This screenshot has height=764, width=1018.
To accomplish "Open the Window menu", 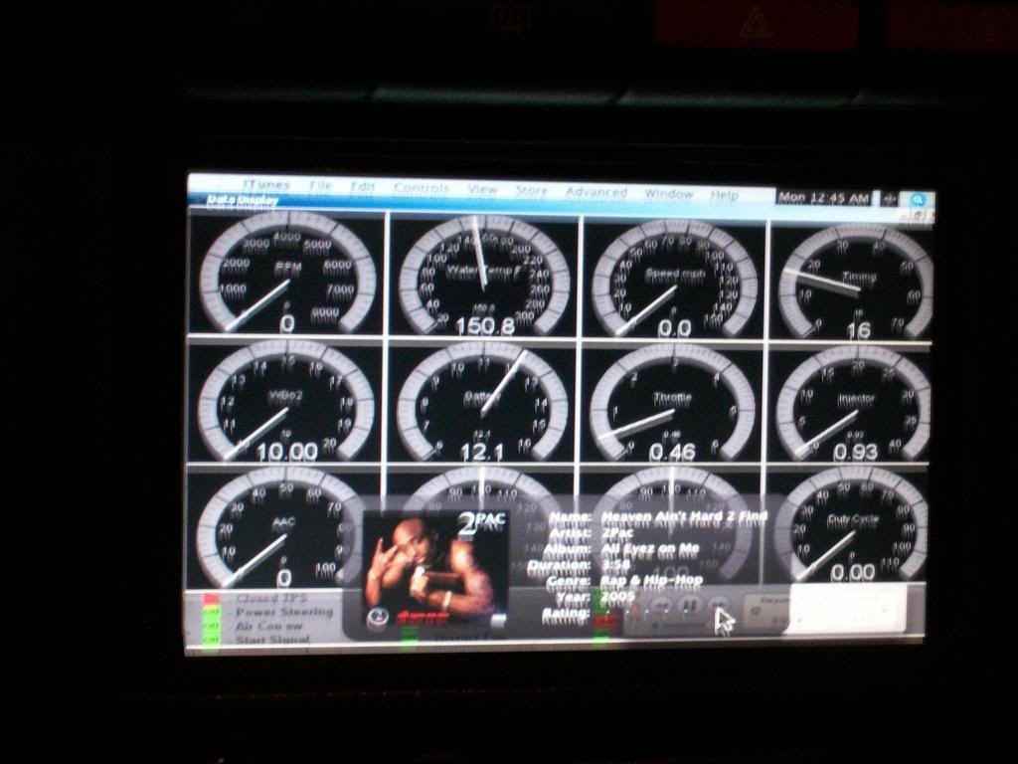I will coord(669,194).
